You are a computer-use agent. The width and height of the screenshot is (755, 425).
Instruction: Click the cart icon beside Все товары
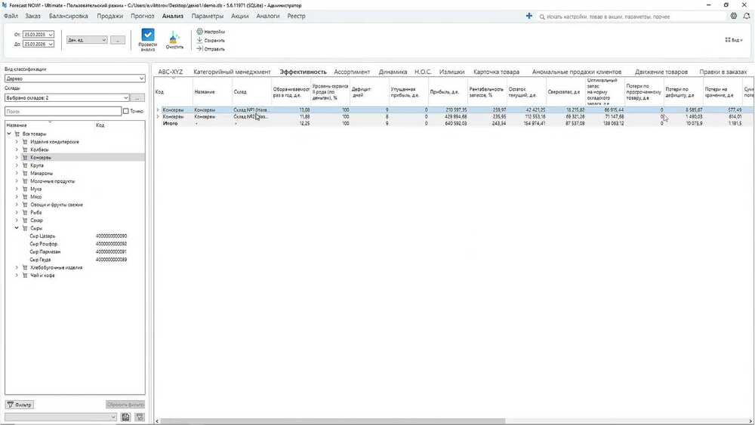point(17,134)
